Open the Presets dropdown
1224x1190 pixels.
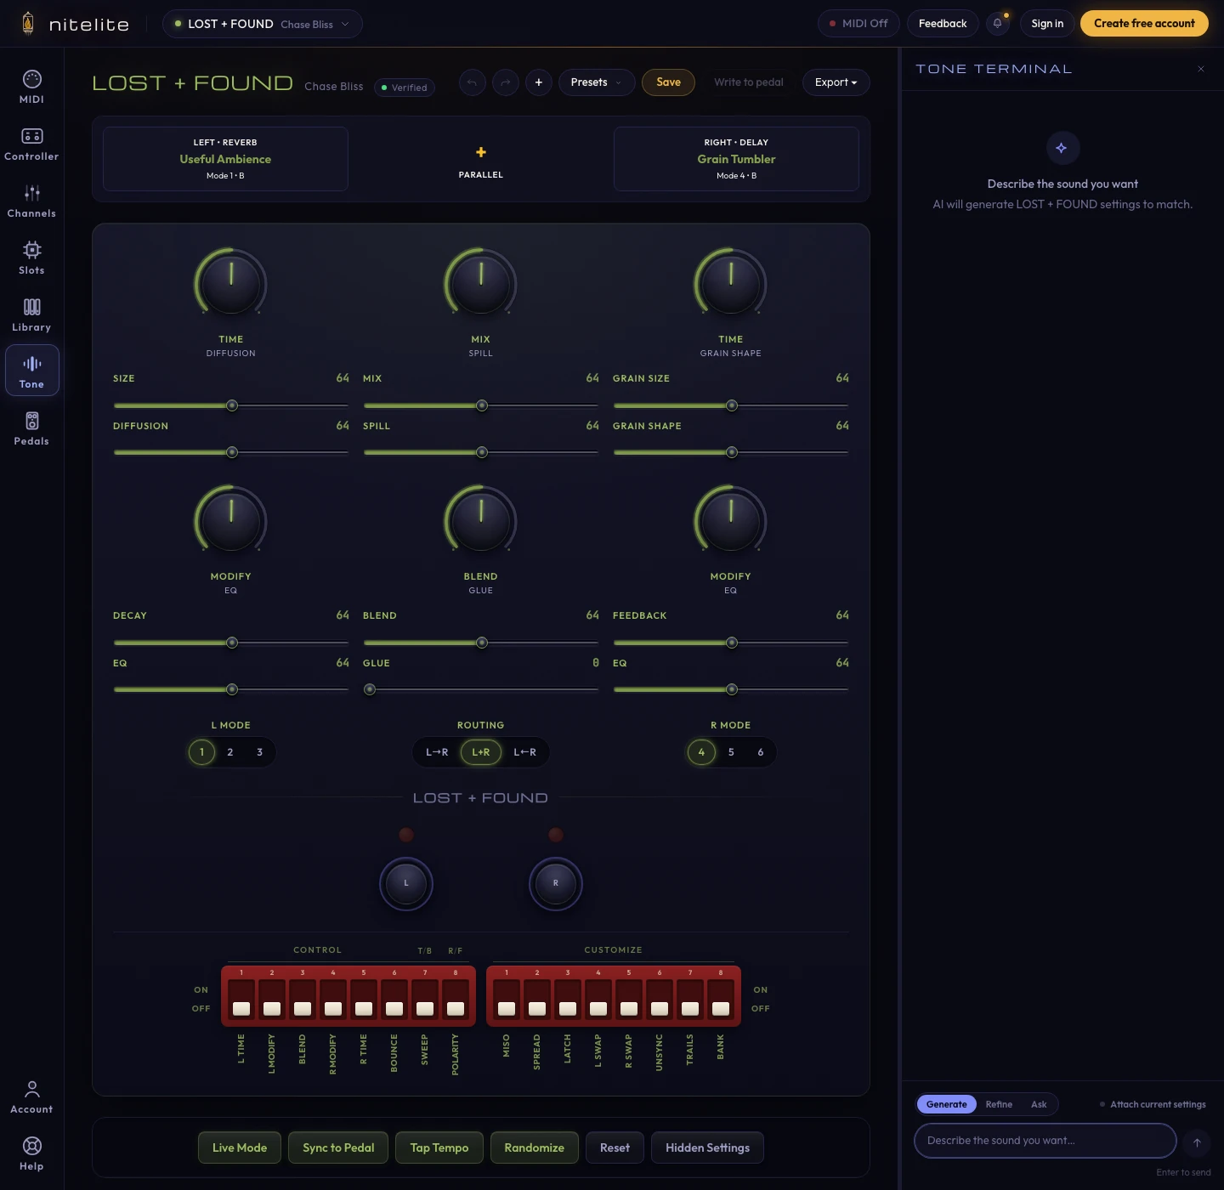pyautogui.click(x=597, y=82)
